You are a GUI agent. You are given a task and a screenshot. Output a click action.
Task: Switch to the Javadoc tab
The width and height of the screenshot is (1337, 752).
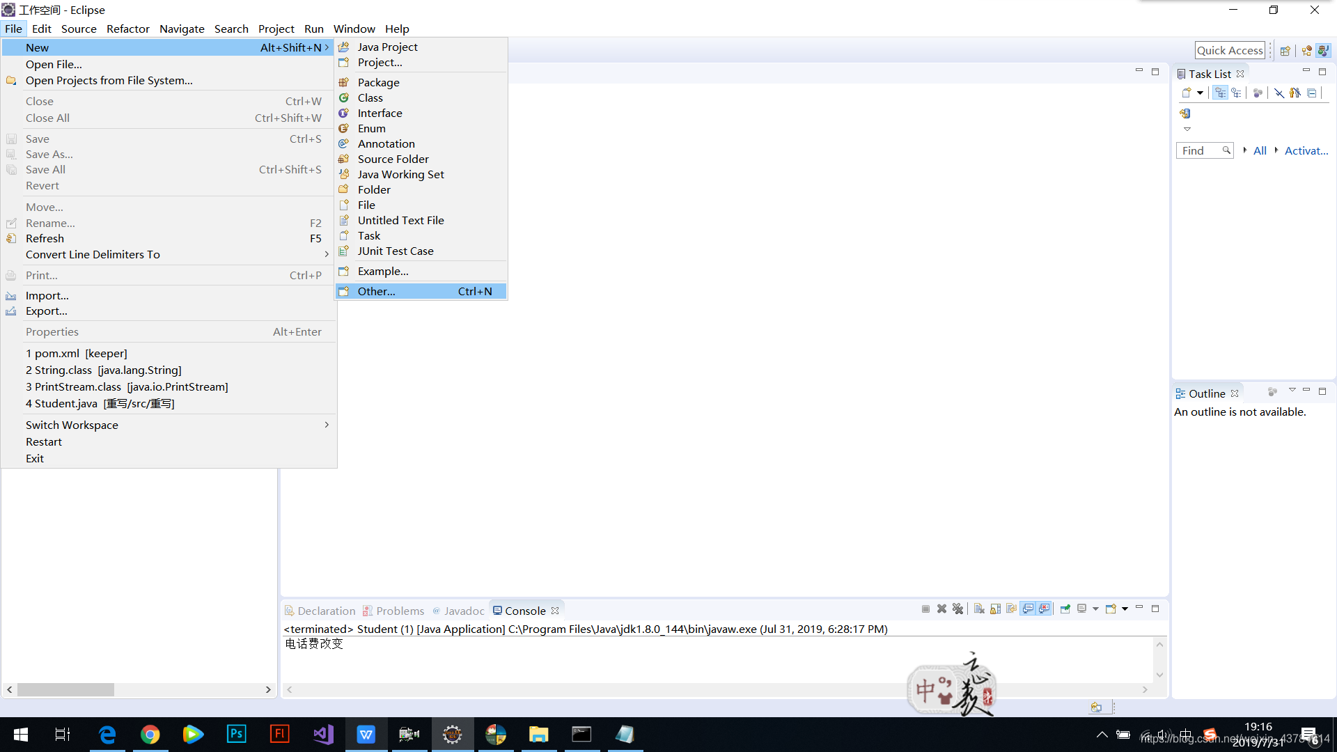point(458,611)
